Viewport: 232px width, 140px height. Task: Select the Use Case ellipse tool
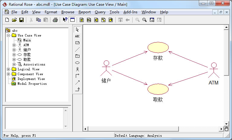coord(77,63)
